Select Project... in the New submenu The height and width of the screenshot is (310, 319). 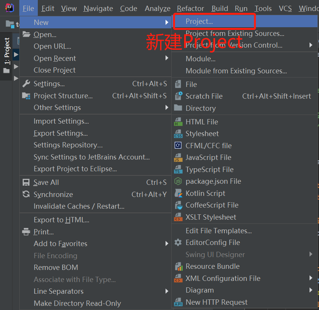(245, 21)
